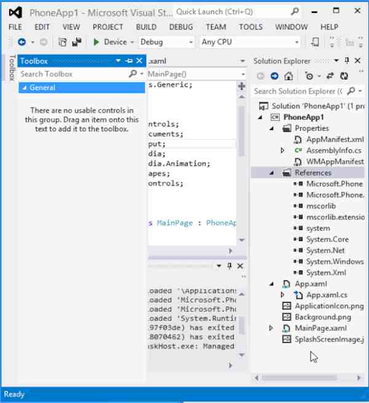The width and height of the screenshot is (369, 403).
Task: Collapse the General group in Toolbox
Action: coord(25,88)
